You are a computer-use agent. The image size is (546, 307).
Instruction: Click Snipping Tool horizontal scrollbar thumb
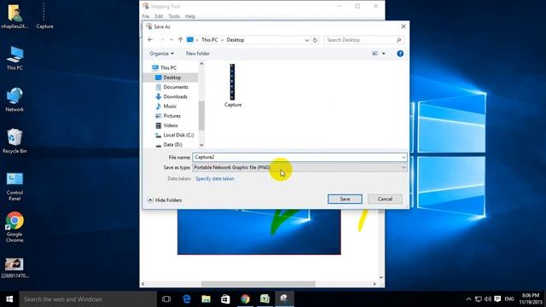coord(258,284)
